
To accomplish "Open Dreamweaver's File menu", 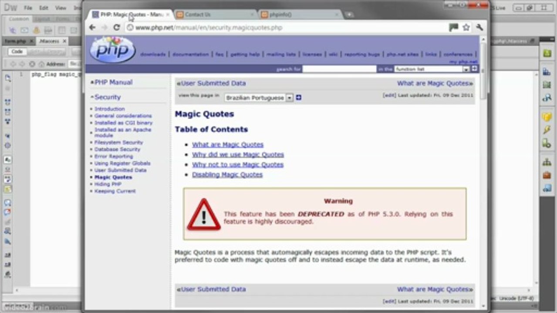I will tap(28, 8).
